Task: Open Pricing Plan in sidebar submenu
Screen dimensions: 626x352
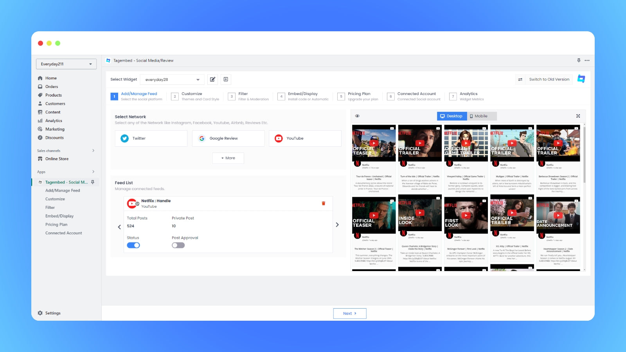Action: [56, 224]
